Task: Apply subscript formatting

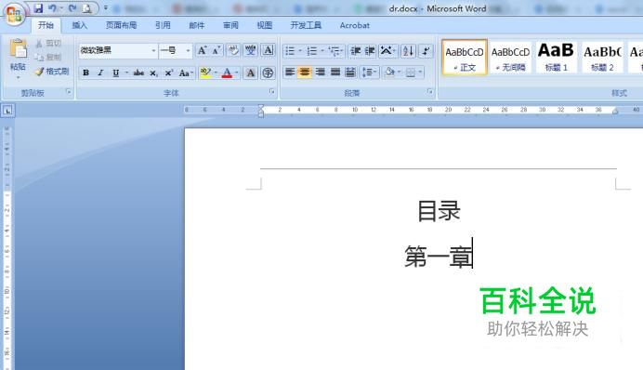Action: pos(153,73)
